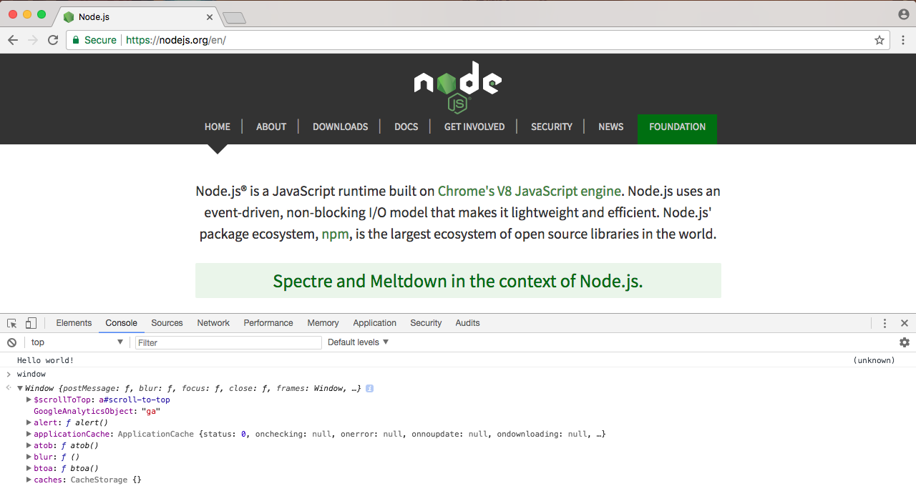Toggle the device toolbar icon in DevTools
Image resolution: width=916 pixels, height=486 pixels.
(31, 323)
